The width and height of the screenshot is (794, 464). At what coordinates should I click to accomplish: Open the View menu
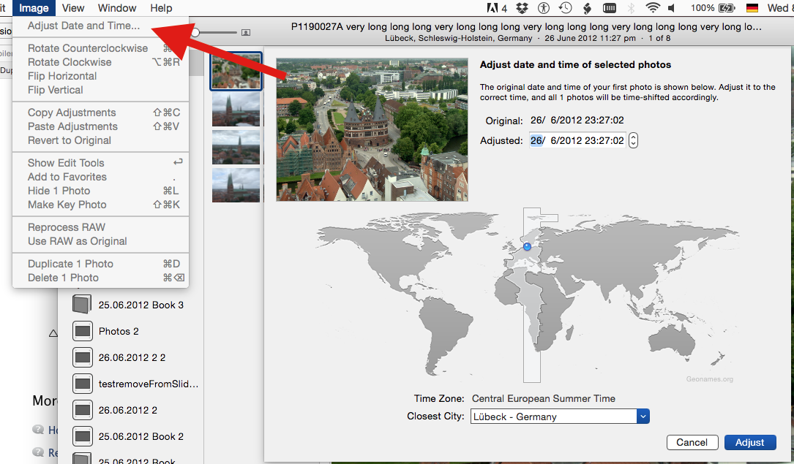(x=73, y=8)
